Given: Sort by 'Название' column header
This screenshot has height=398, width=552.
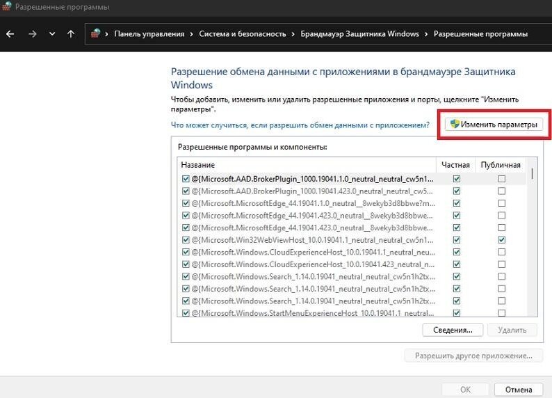Looking at the screenshot, I should (x=307, y=165).
